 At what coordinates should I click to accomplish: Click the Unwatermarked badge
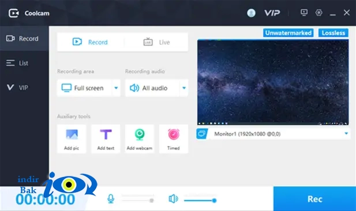coord(288,33)
